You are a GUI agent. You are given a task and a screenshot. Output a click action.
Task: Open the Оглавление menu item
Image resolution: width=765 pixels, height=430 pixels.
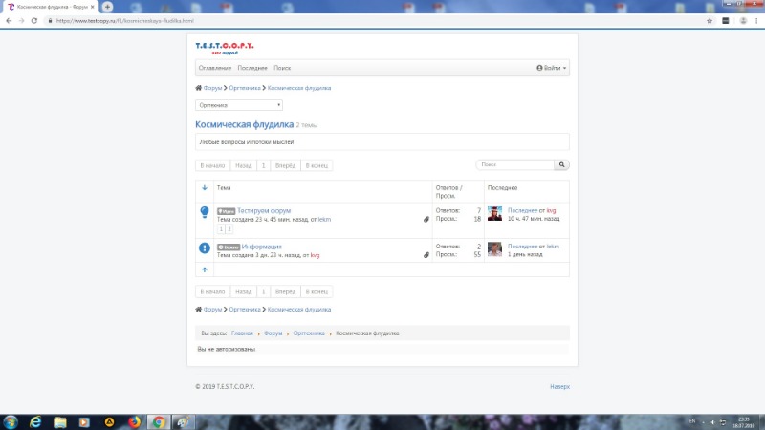[215, 68]
